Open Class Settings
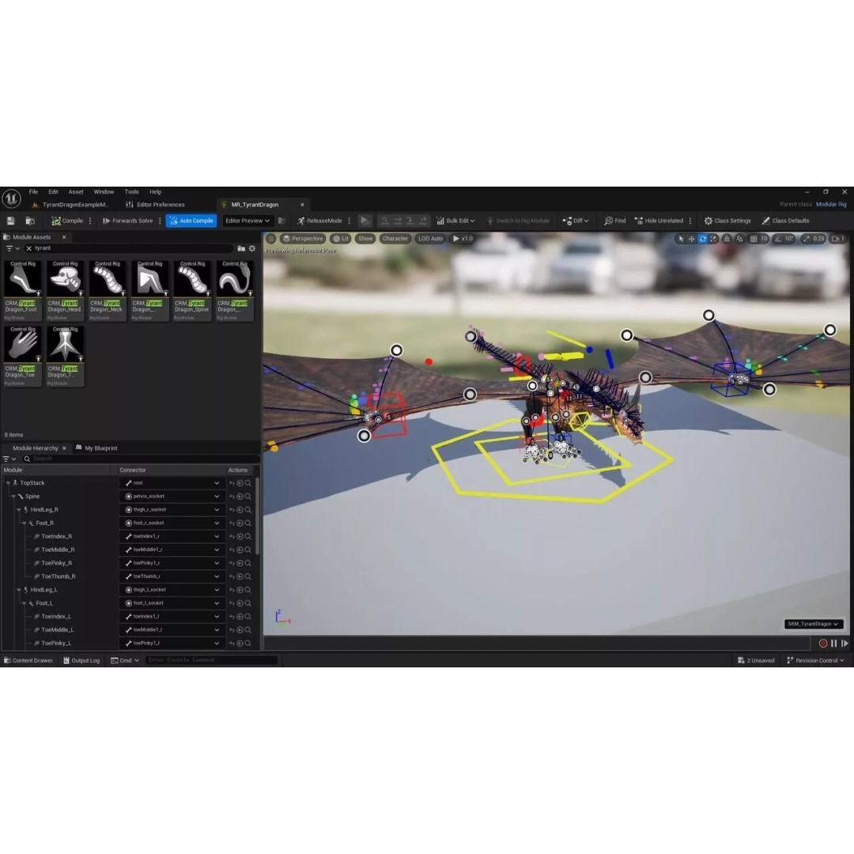This screenshot has height=854, width=854. [x=727, y=221]
